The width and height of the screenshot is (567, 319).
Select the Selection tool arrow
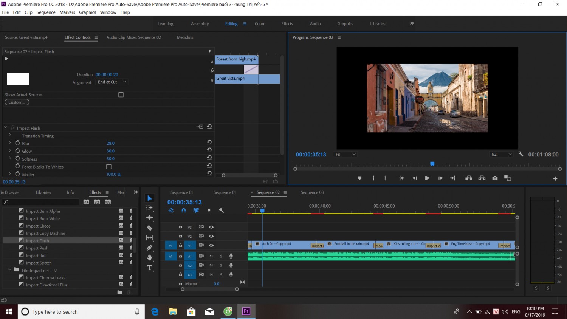(x=150, y=198)
